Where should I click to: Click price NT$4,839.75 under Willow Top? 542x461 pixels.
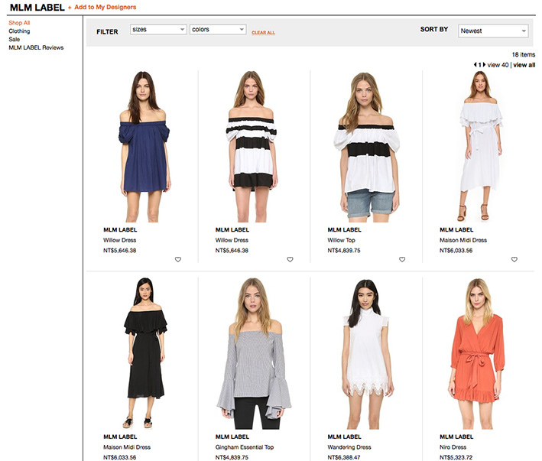click(x=344, y=251)
